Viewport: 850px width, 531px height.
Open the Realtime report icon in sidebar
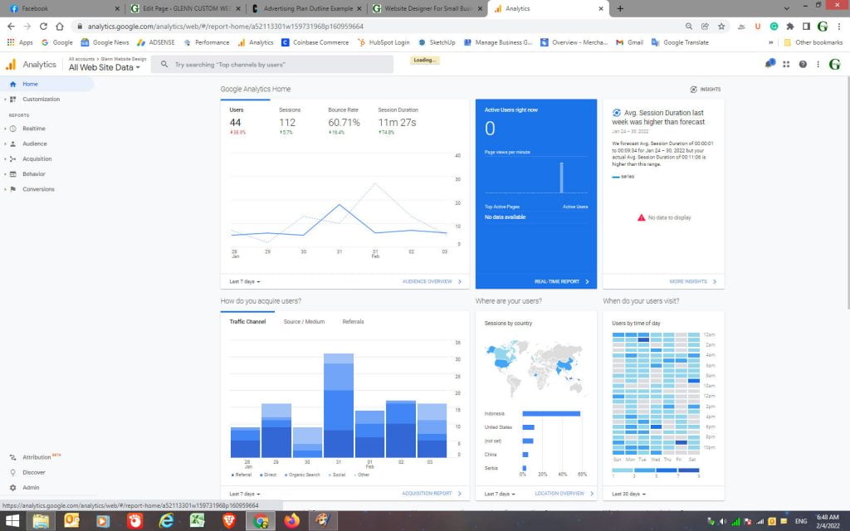pyautogui.click(x=15, y=129)
